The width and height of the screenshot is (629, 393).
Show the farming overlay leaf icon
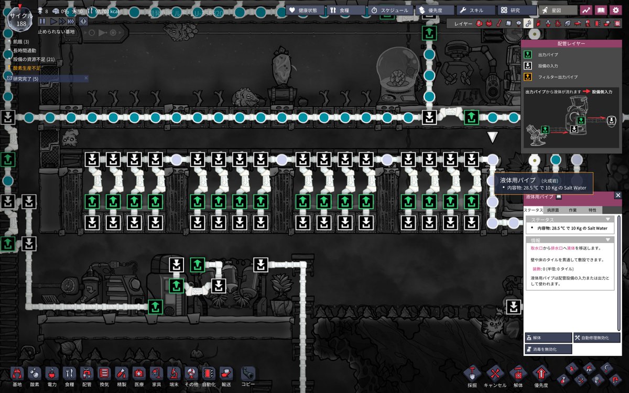567,24
